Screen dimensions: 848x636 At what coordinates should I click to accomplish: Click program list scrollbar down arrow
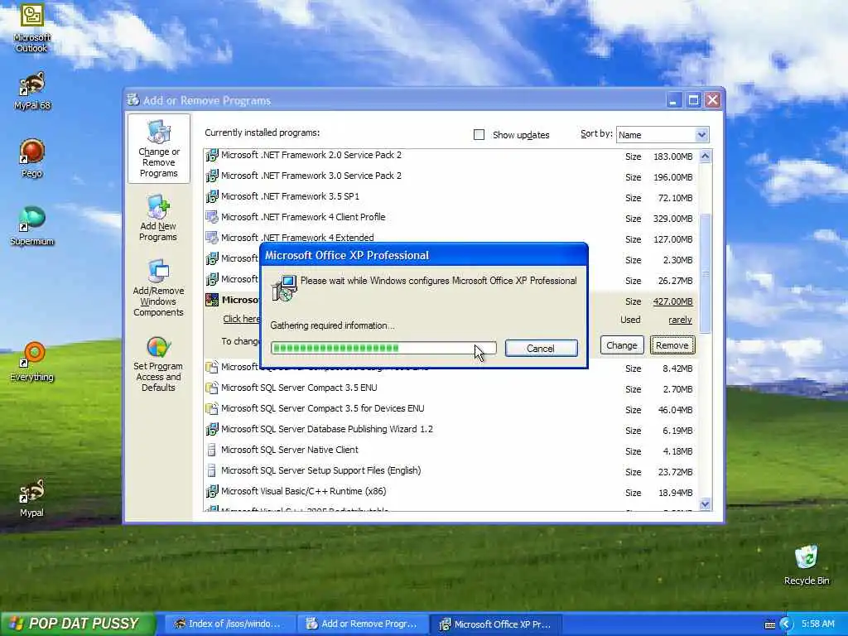pyautogui.click(x=705, y=504)
